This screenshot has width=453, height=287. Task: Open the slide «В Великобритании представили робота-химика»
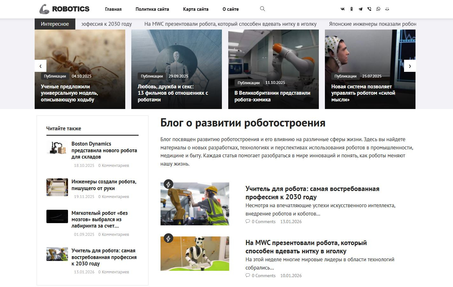coord(272,96)
